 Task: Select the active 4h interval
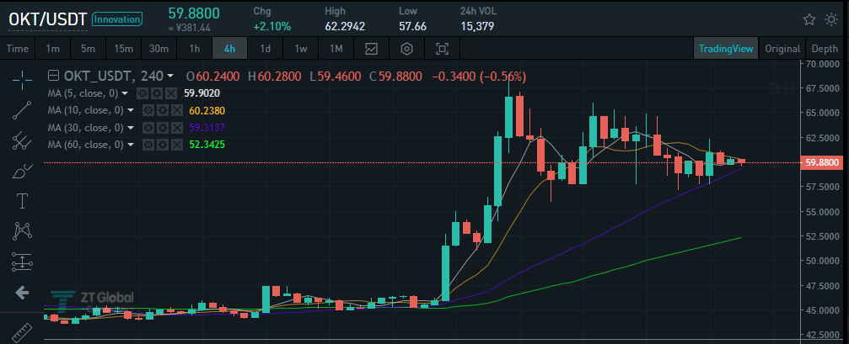click(x=229, y=49)
